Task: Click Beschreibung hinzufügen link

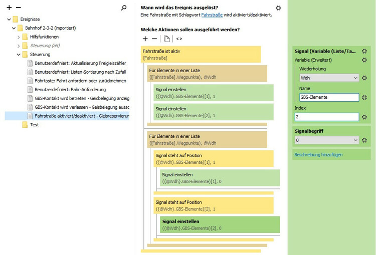Action: tap(318, 155)
